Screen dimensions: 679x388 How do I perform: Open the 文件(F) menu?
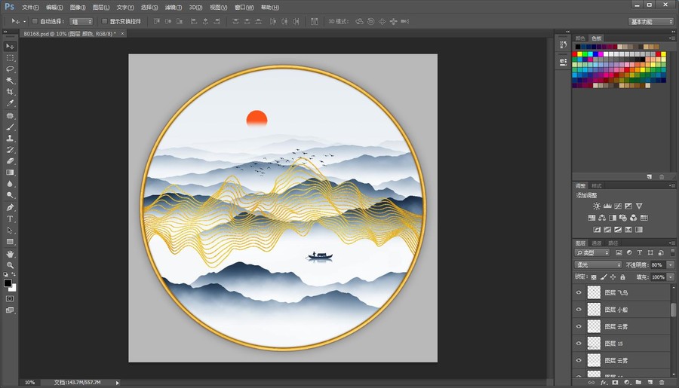(x=30, y=8)
